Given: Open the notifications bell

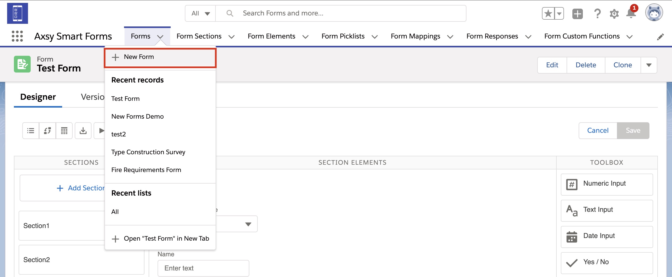Looking at the screenshot, I should (631, 14).
